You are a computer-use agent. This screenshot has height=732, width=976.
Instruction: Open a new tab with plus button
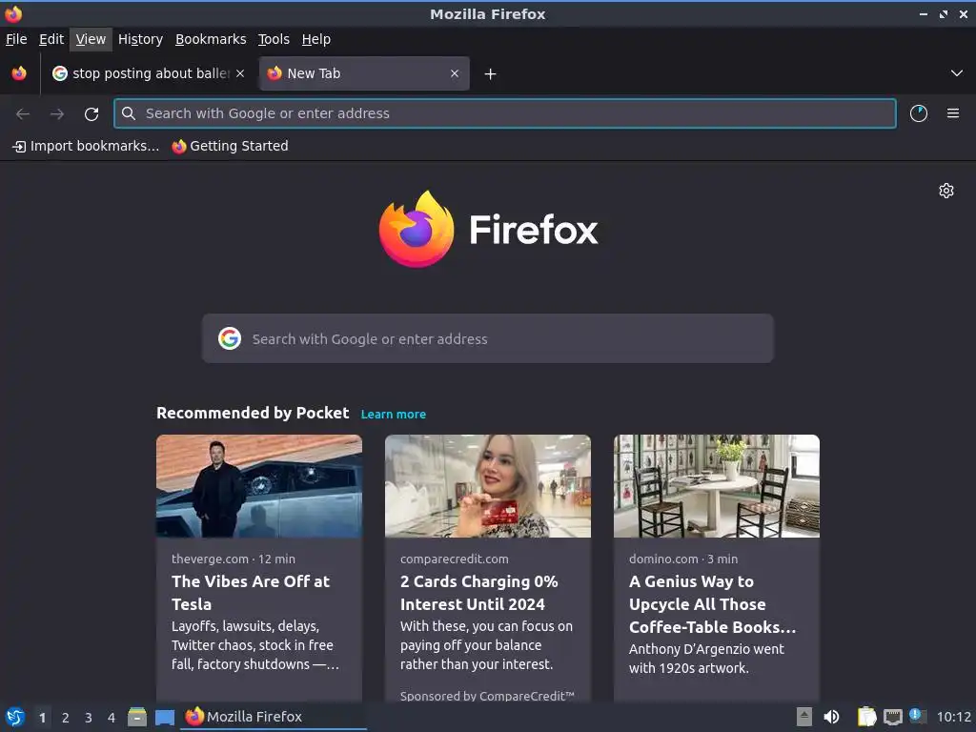pyautogui.click(x=491, y=74)
